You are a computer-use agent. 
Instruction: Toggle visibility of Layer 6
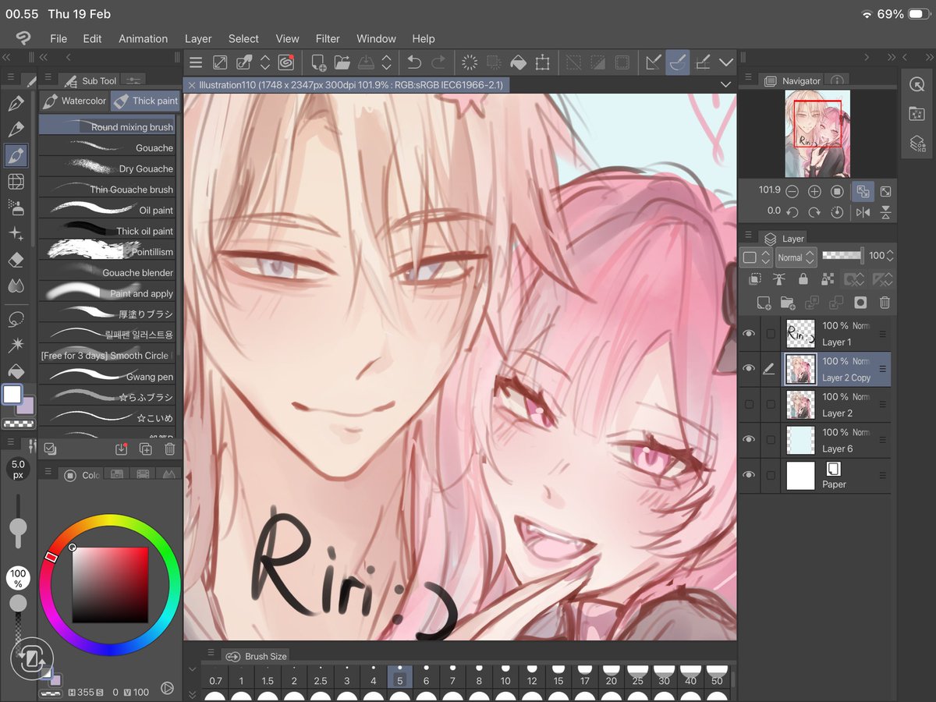tap(749, 438)
